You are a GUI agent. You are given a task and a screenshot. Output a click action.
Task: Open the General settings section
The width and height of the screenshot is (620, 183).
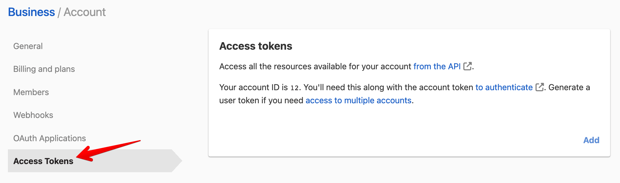pyautogui.click(x=28, y=46)
